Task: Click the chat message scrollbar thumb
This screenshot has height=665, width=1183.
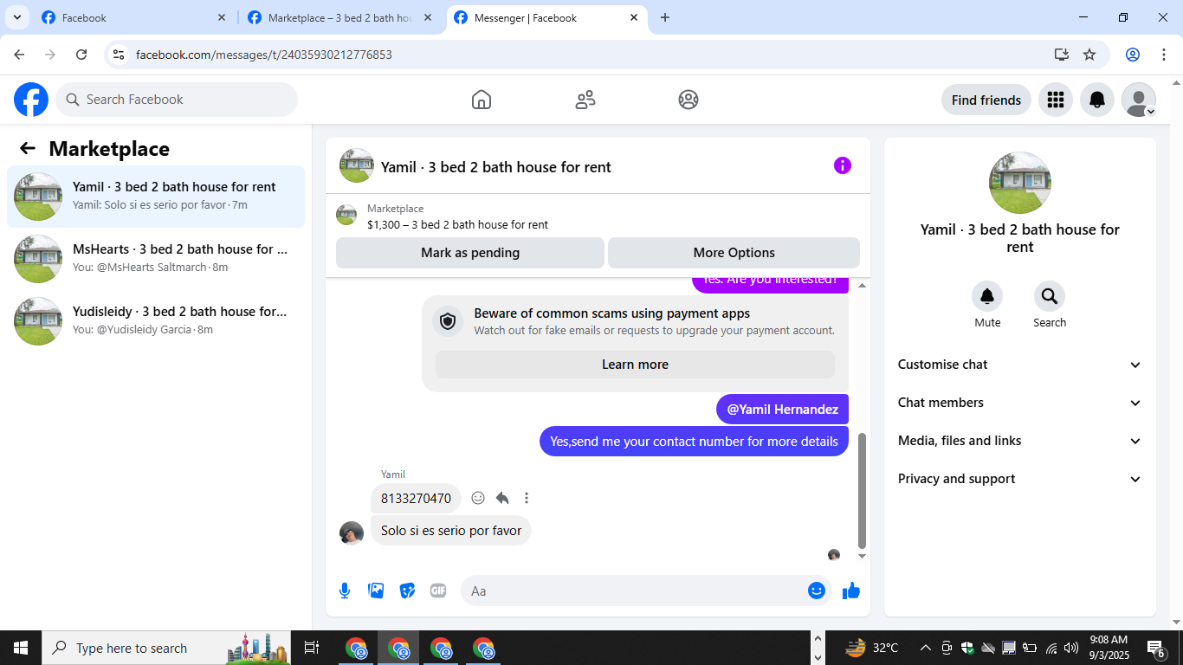Action: click(x=862, y=491)
